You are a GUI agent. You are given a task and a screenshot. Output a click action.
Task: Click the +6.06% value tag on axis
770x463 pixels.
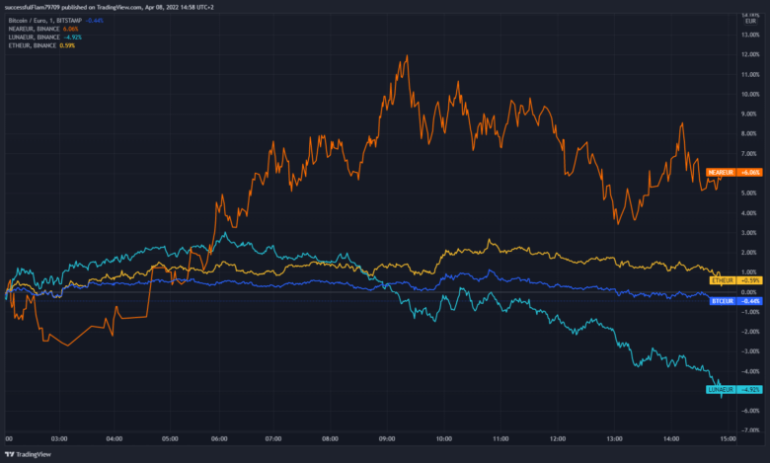point(749,173)
